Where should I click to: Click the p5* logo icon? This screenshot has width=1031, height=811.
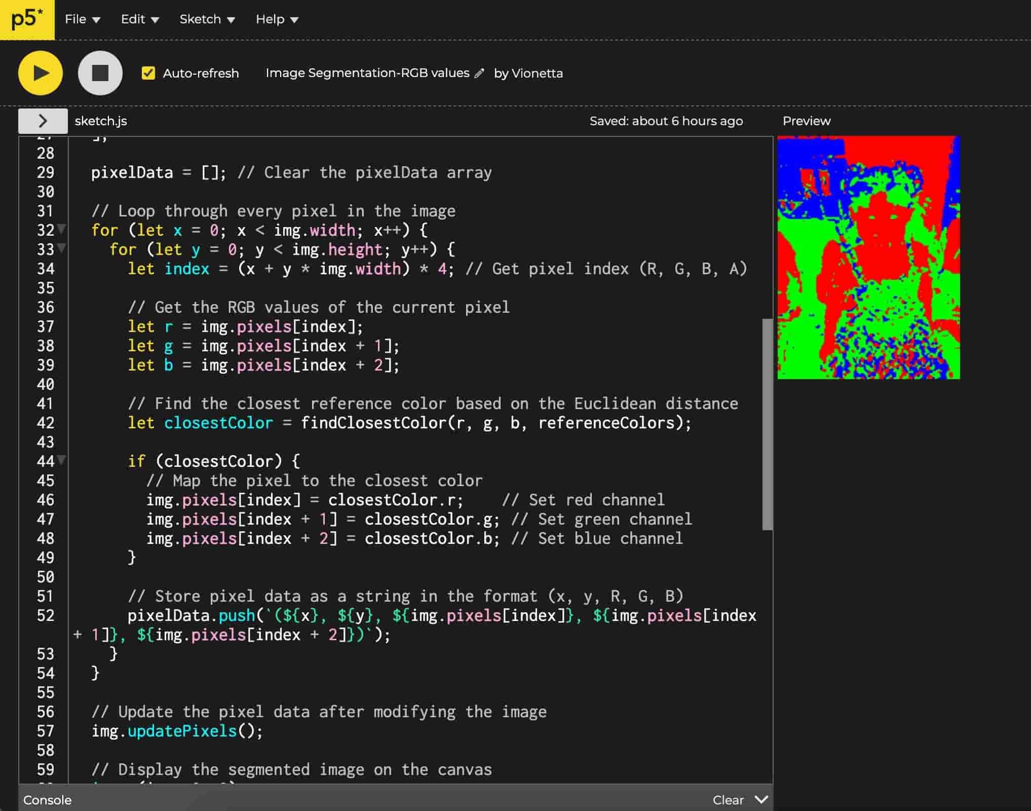coord(27,19)
